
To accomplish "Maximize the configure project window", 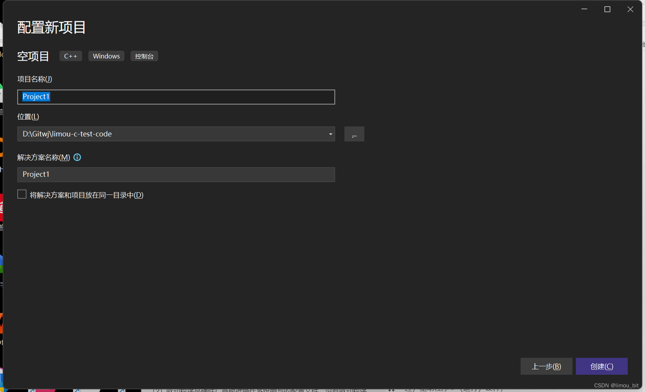I will (607, 9).
